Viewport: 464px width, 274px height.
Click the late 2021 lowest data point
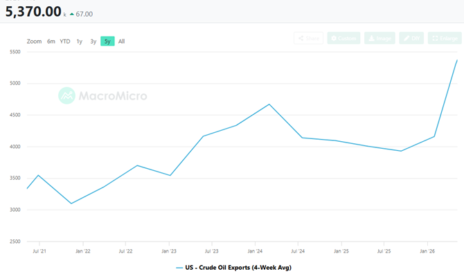coord(71,203)
